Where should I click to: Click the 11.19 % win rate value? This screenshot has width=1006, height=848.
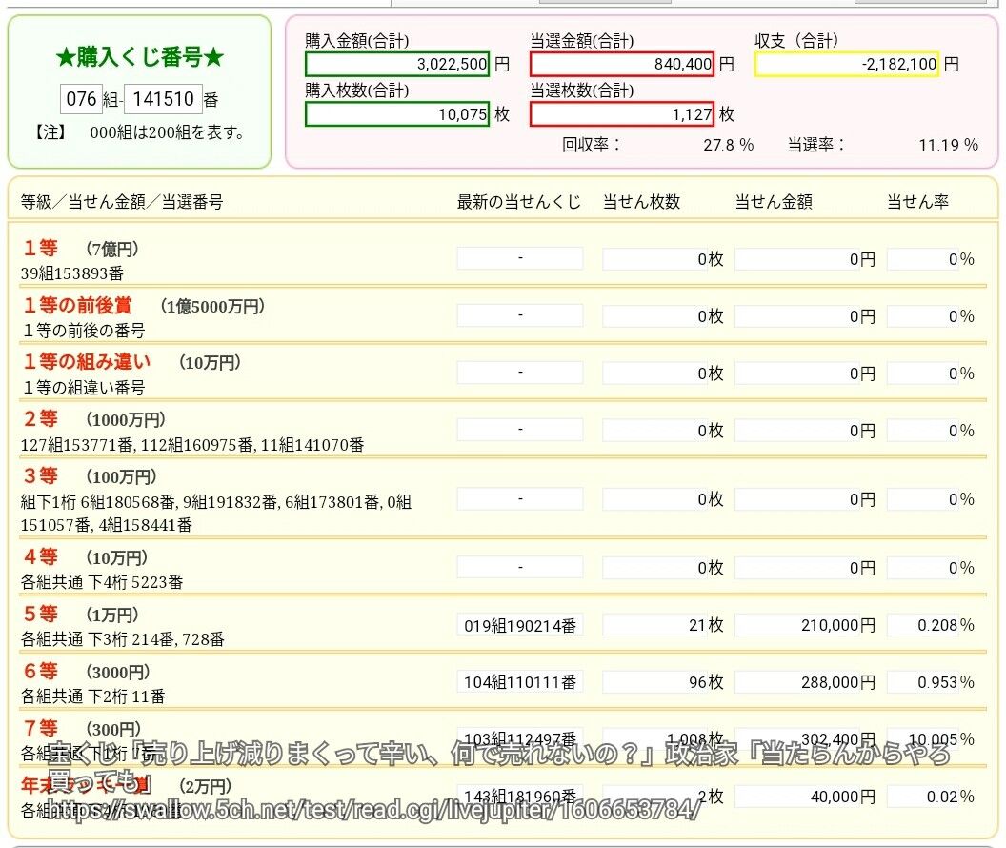tap(948, 145)
